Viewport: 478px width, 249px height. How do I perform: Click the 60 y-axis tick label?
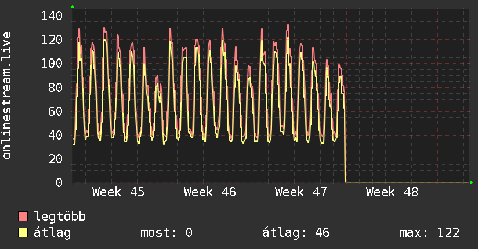[56, 111]
